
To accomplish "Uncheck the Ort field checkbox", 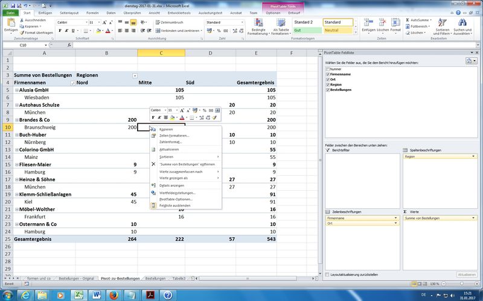I will (327, 79).
